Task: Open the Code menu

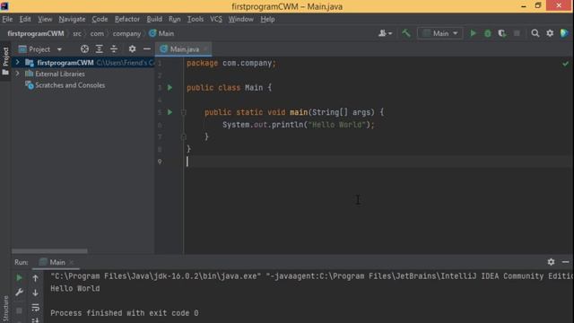Action: 100,19
